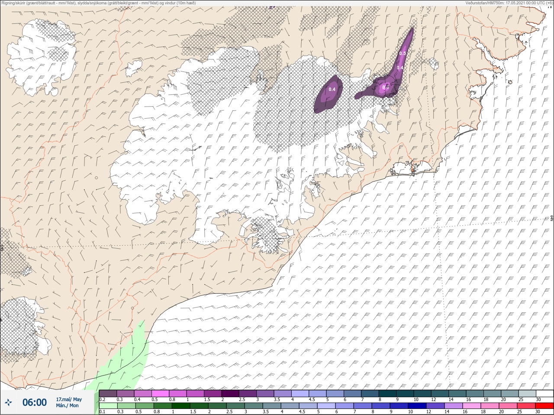Click the '17.maí/ May' date text
The image size is (554, 415).
69,399
